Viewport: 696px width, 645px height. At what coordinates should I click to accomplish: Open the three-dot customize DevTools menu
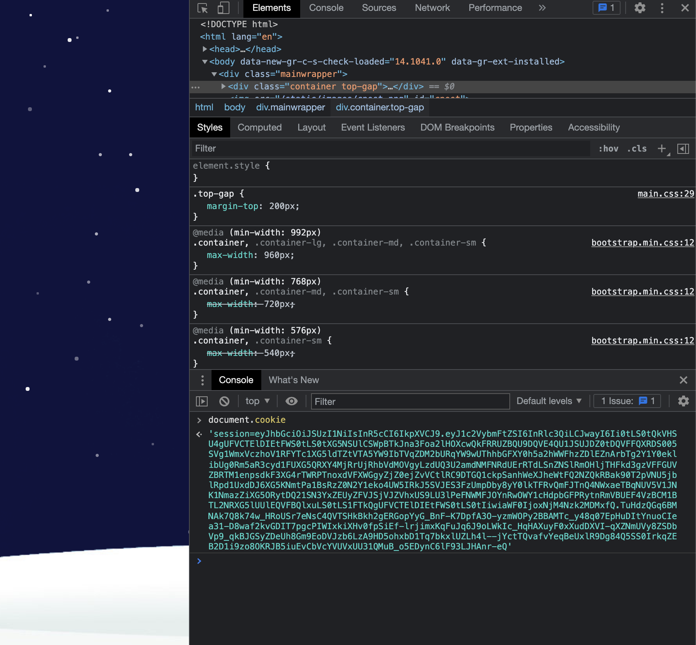[662, 8]
